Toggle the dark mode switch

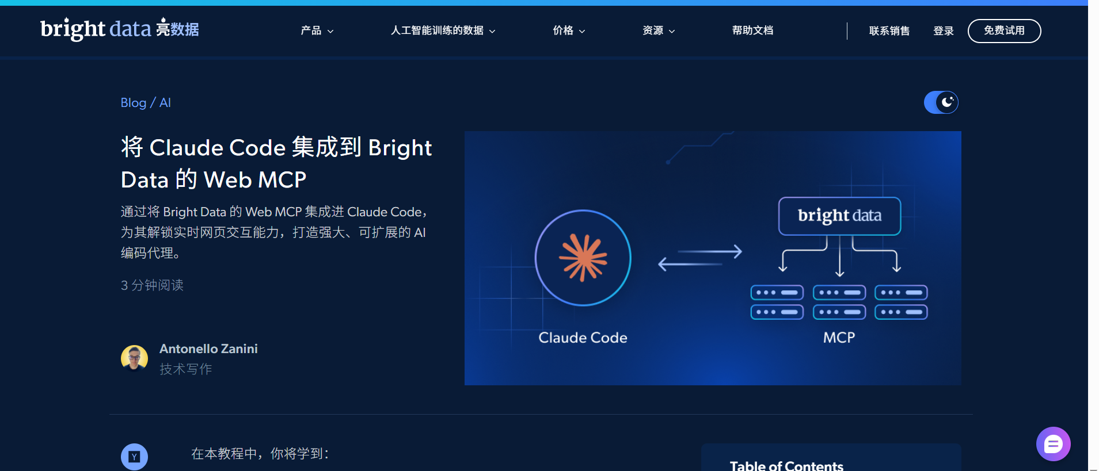(941, 102)
